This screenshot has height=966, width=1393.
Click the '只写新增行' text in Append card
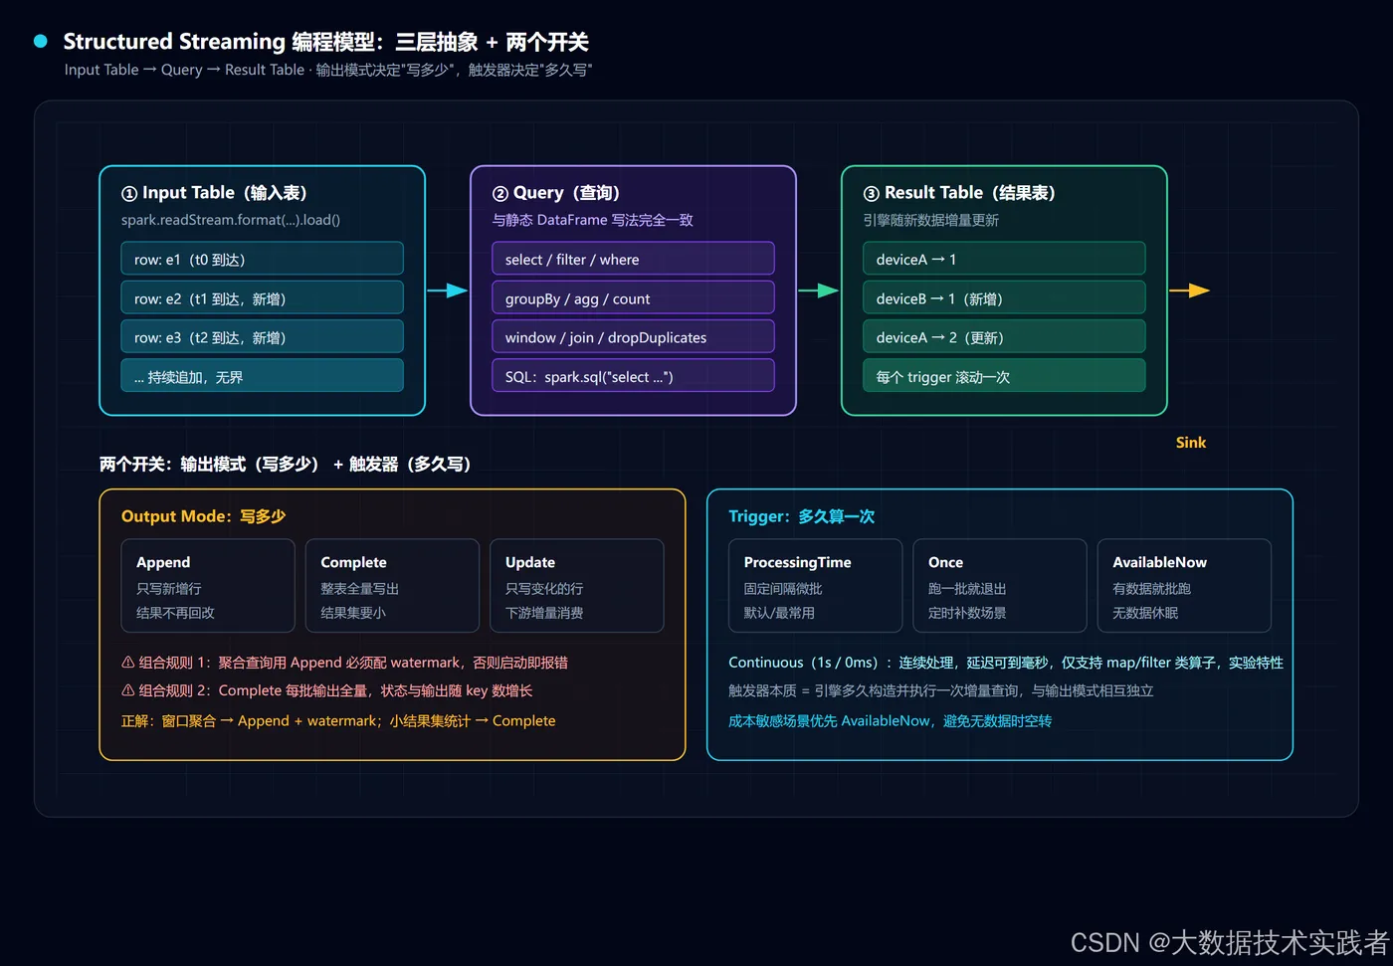click(x=169, y=589)
